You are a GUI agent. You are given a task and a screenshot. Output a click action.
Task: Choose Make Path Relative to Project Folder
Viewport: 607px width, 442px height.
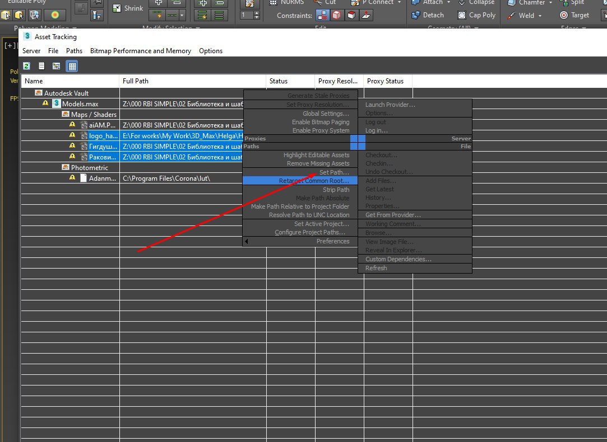tap(300, 206)
